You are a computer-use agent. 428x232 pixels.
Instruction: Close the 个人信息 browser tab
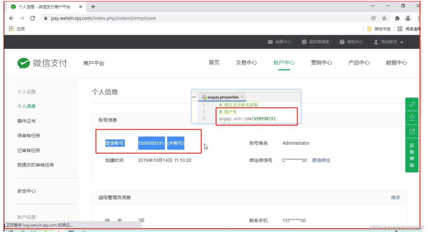point(80,7)
